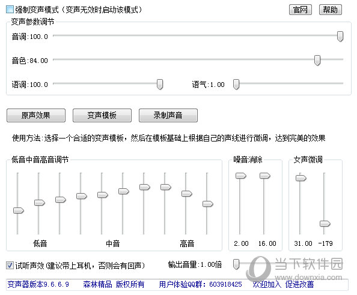Screen dimensions: 357x295
Task: Select the sixth equalizer band slider above 中音
Action: (x=124, y=191)
